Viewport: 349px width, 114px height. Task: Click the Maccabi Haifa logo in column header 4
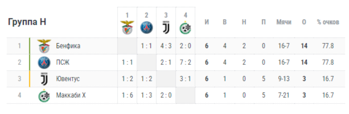click(185, 28)
